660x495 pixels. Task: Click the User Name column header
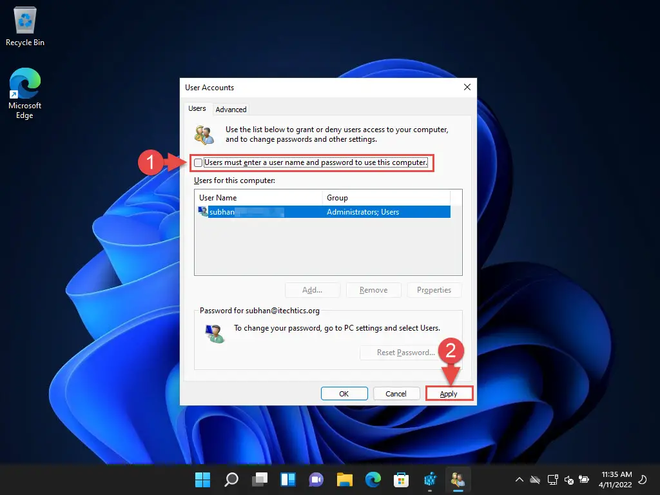point(258,198)
